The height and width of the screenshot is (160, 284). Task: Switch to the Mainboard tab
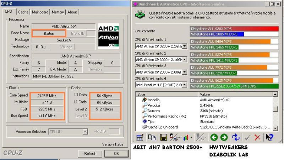(x=40, y=12)
